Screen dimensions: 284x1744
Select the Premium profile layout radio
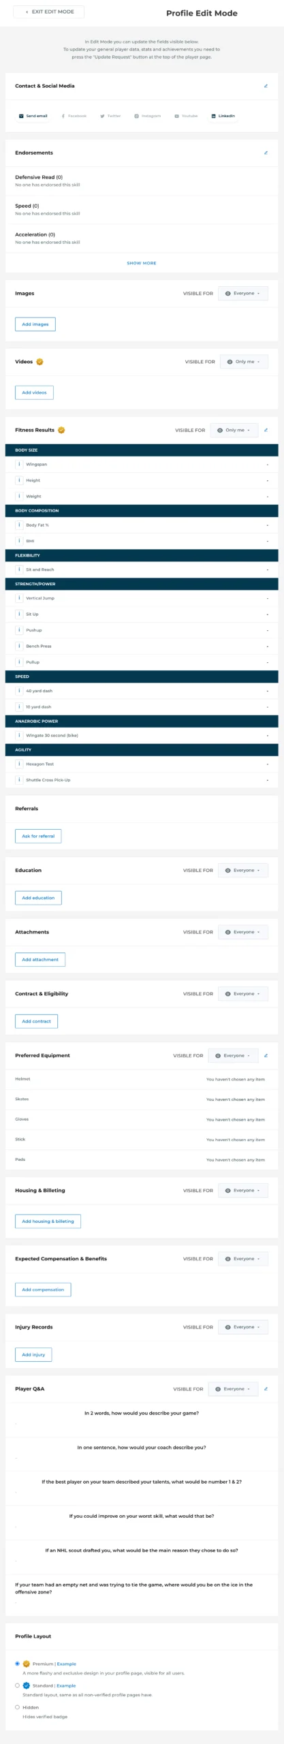(18, 1664)
